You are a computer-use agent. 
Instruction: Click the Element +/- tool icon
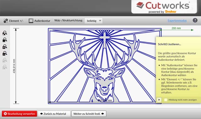click(6, 21)
